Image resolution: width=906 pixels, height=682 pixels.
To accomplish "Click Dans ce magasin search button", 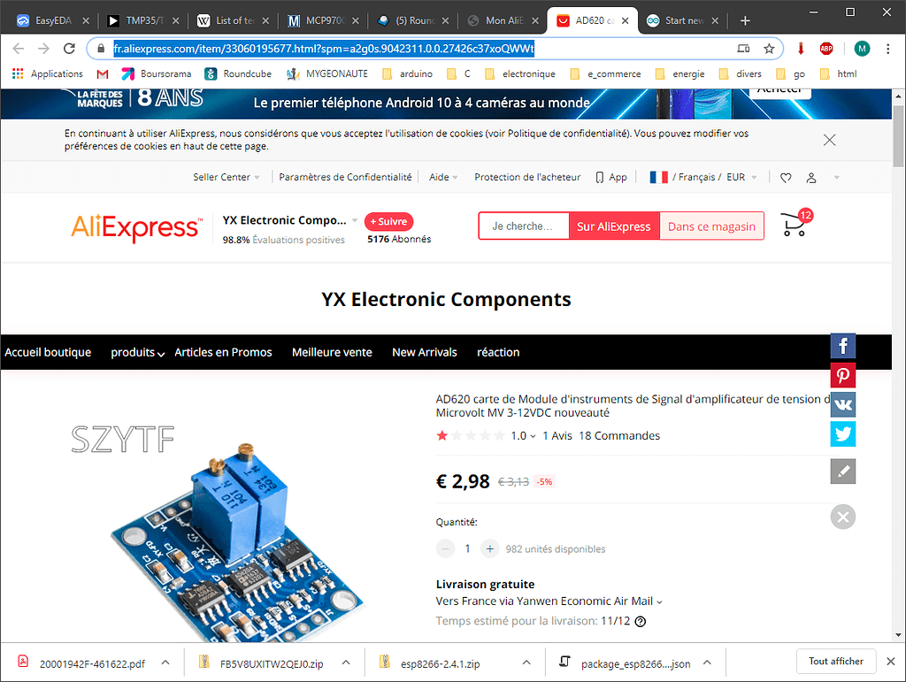I will click(711, 226).
